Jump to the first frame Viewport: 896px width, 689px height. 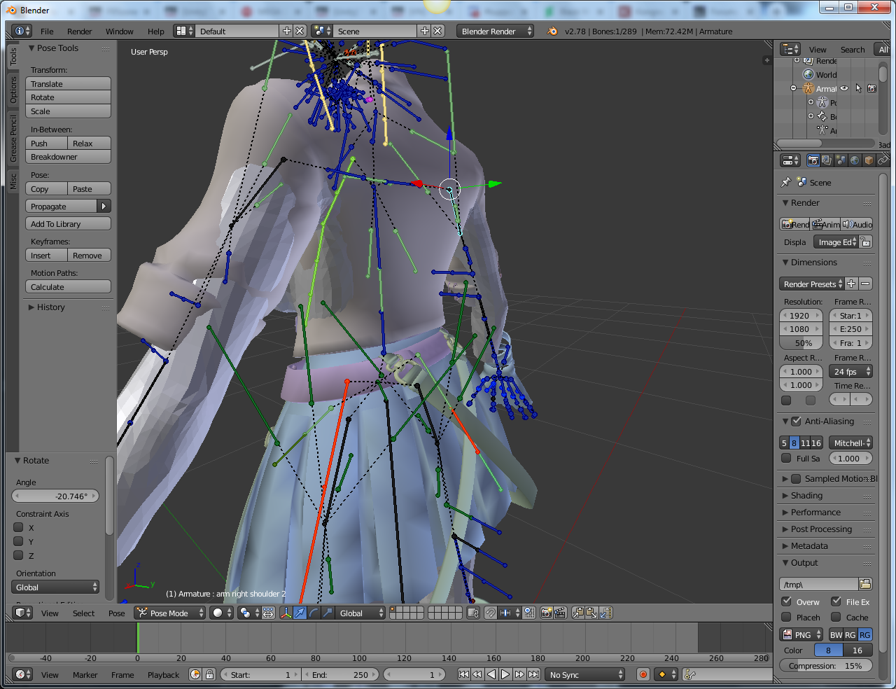tap(463, 674)
